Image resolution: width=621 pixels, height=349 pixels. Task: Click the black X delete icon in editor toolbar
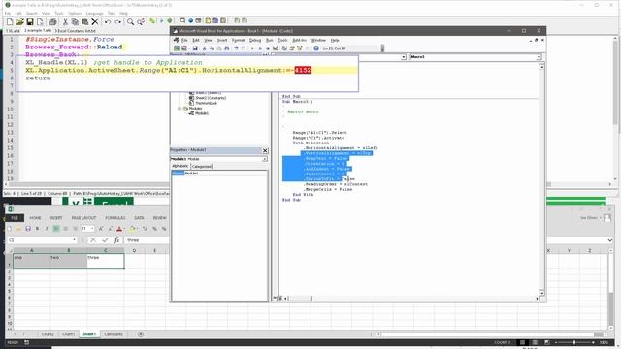click(95, 22)
